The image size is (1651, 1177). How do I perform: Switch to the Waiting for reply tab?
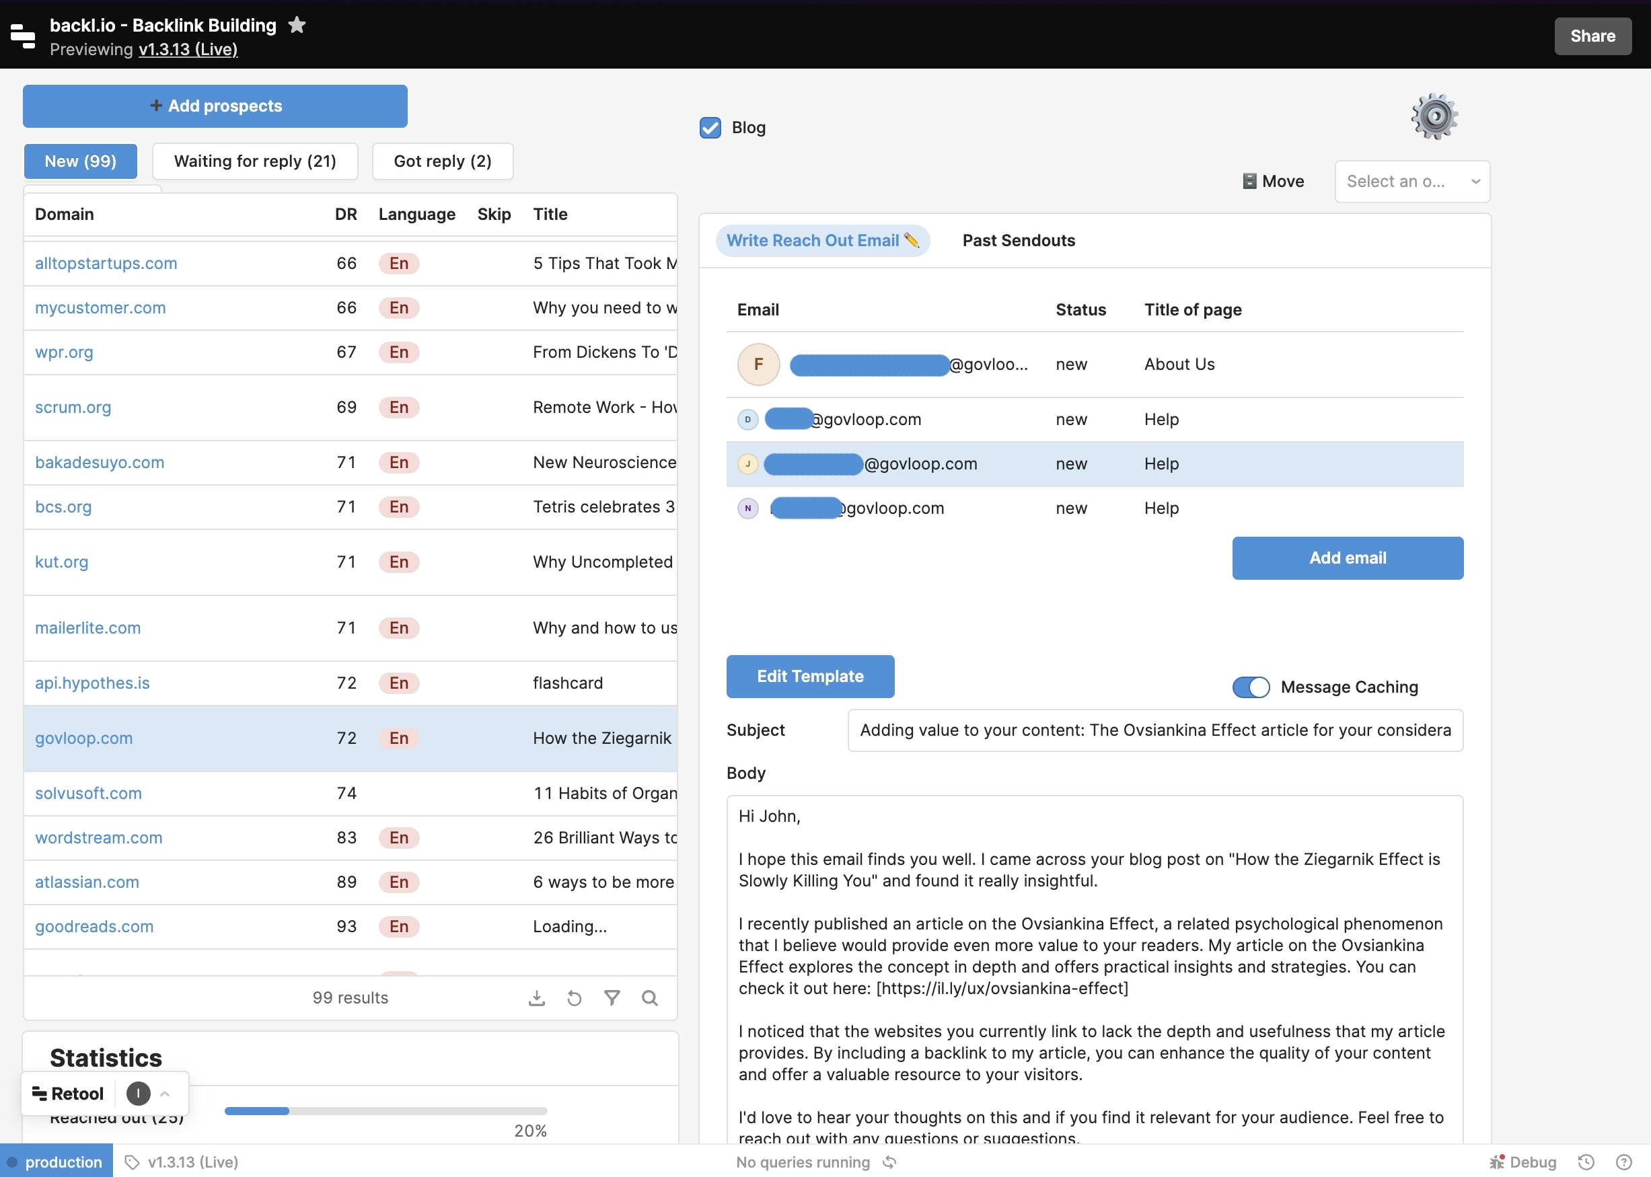coord(255,161)
